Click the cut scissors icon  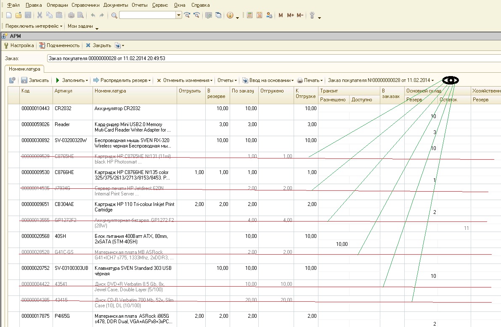pyautogui.click(x=40, y=16)
